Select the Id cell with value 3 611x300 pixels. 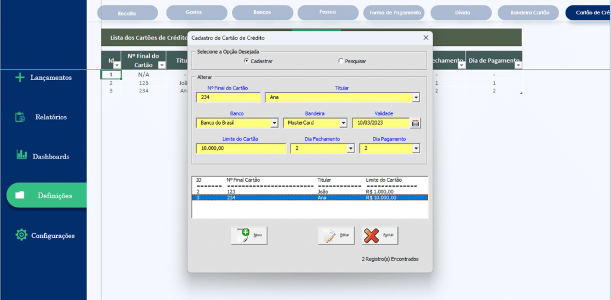(x=111, y=91)
